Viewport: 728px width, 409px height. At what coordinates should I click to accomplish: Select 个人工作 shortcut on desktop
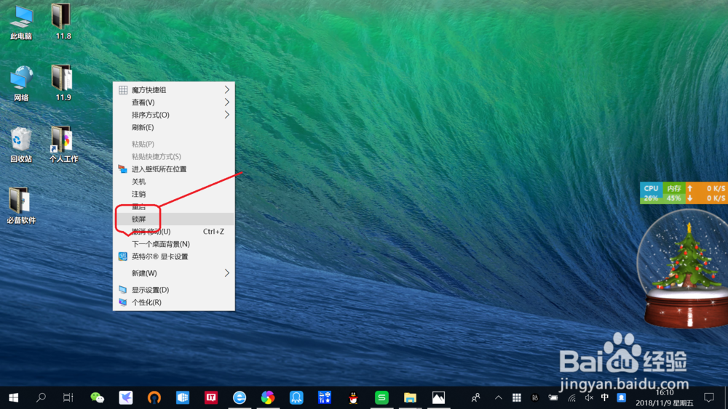(63, 145)
